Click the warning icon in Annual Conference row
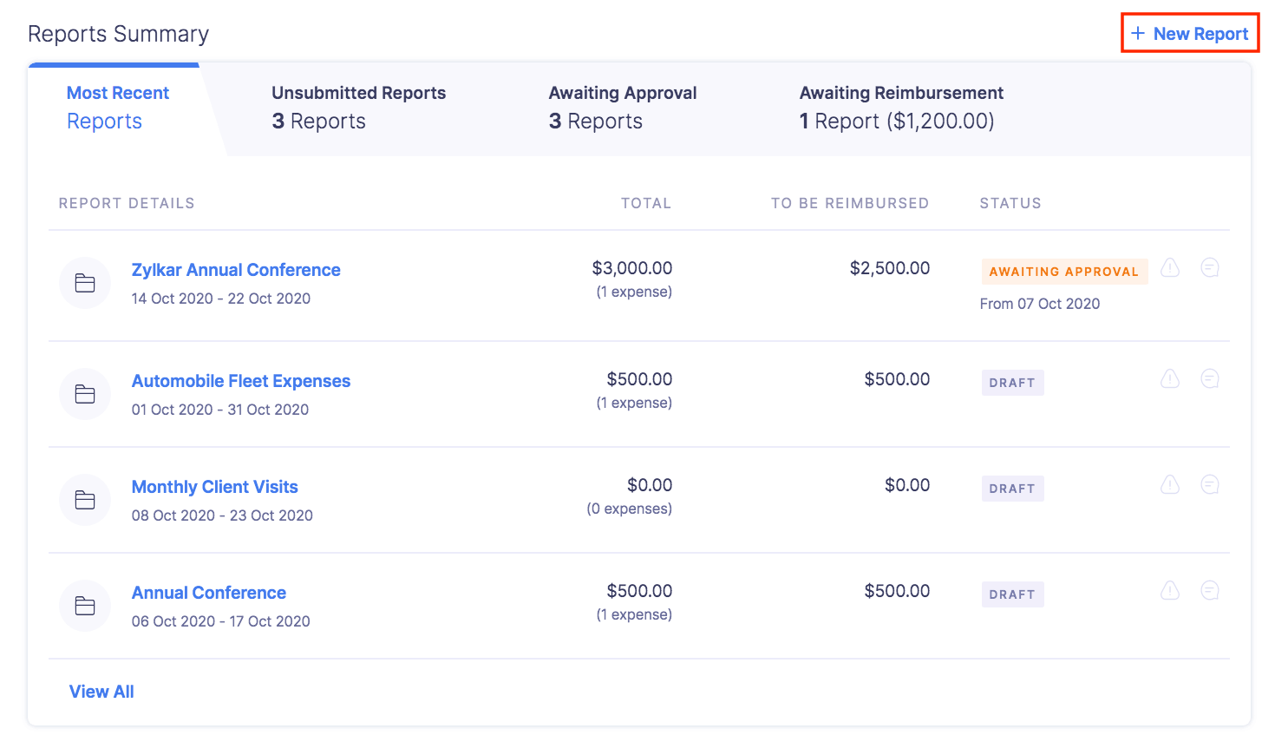This screenshot has height=755, width=1275. click(x=1170, y=591)
